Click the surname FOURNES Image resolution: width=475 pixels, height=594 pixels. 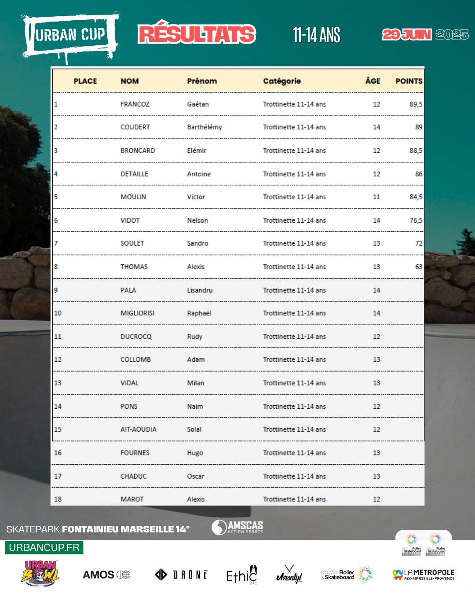pos(135,453)
